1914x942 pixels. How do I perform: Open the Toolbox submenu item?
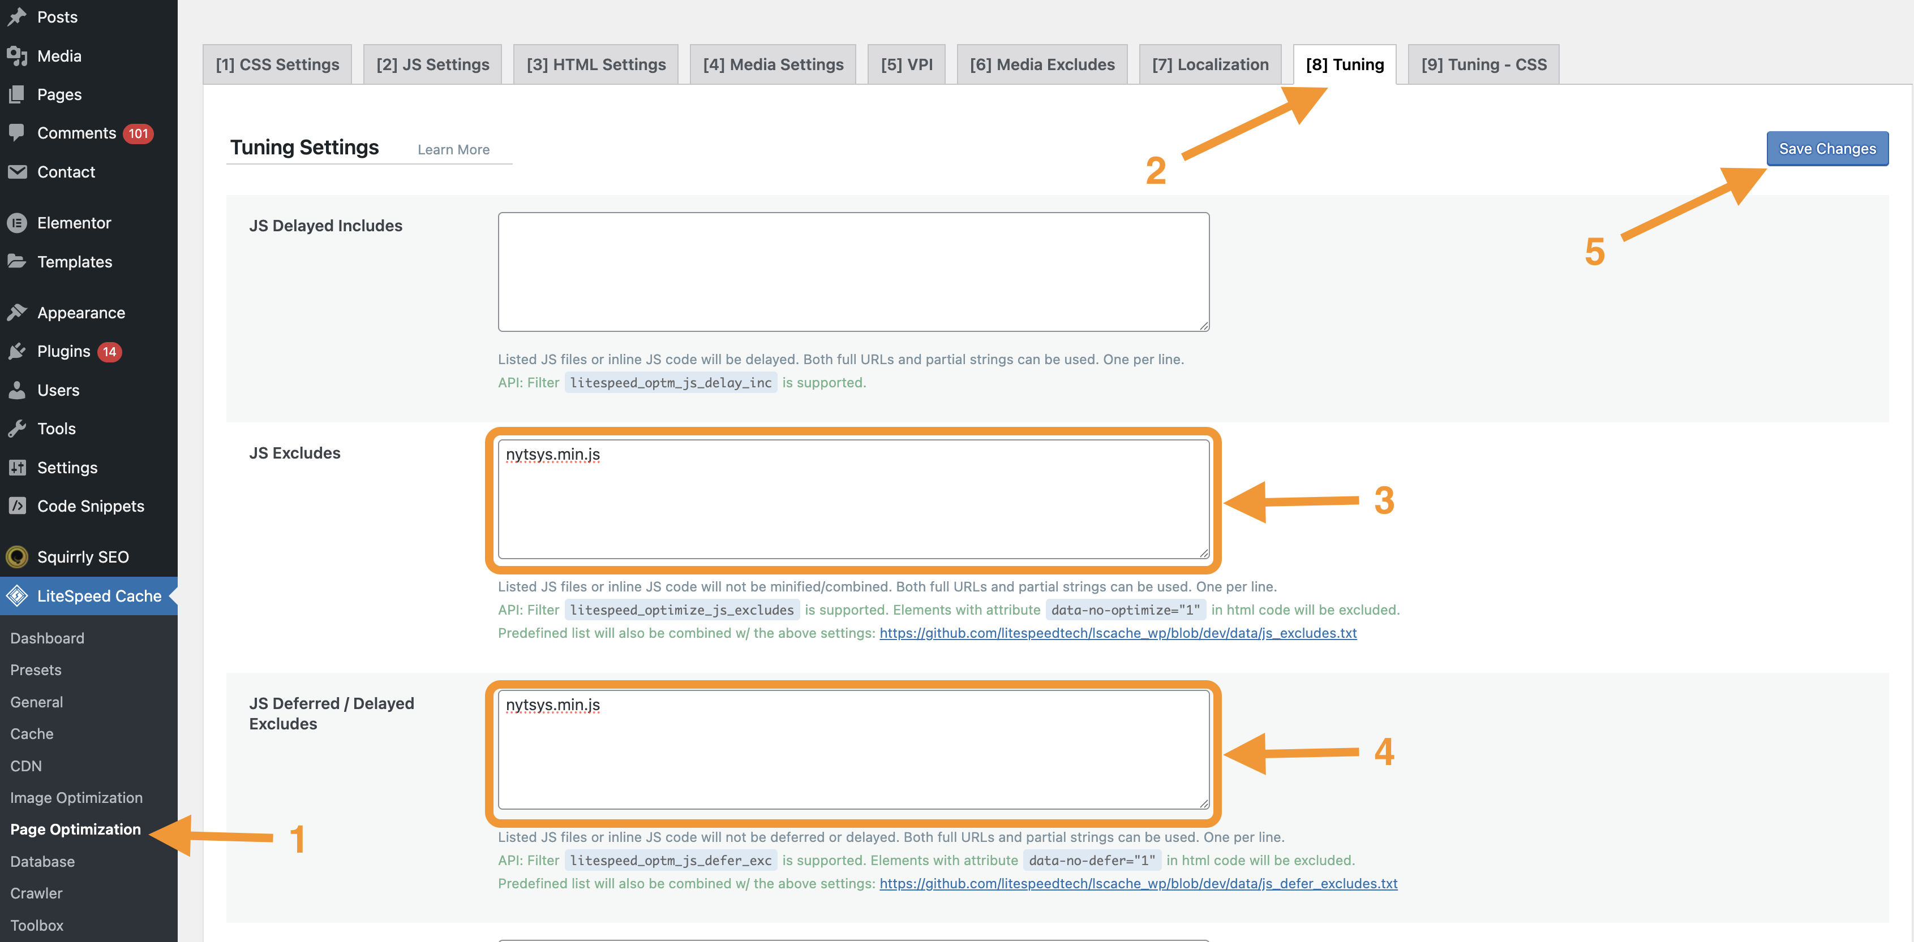37,925
